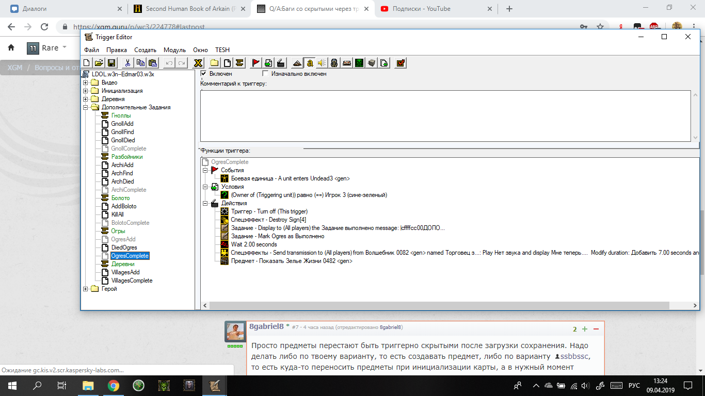Screen dimensions: 705x396
Task: Upvote the 8gabriel8 post with green plus
Action: click(x=585, y=329)
